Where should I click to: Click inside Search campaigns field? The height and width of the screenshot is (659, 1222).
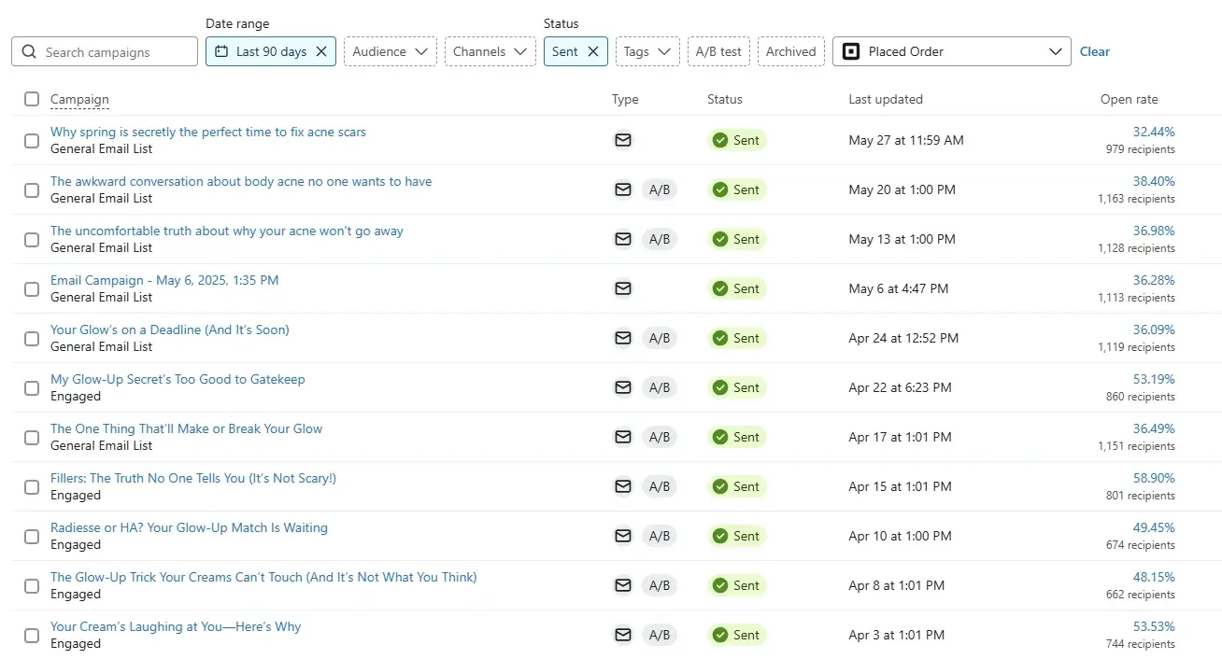[105, 51]
